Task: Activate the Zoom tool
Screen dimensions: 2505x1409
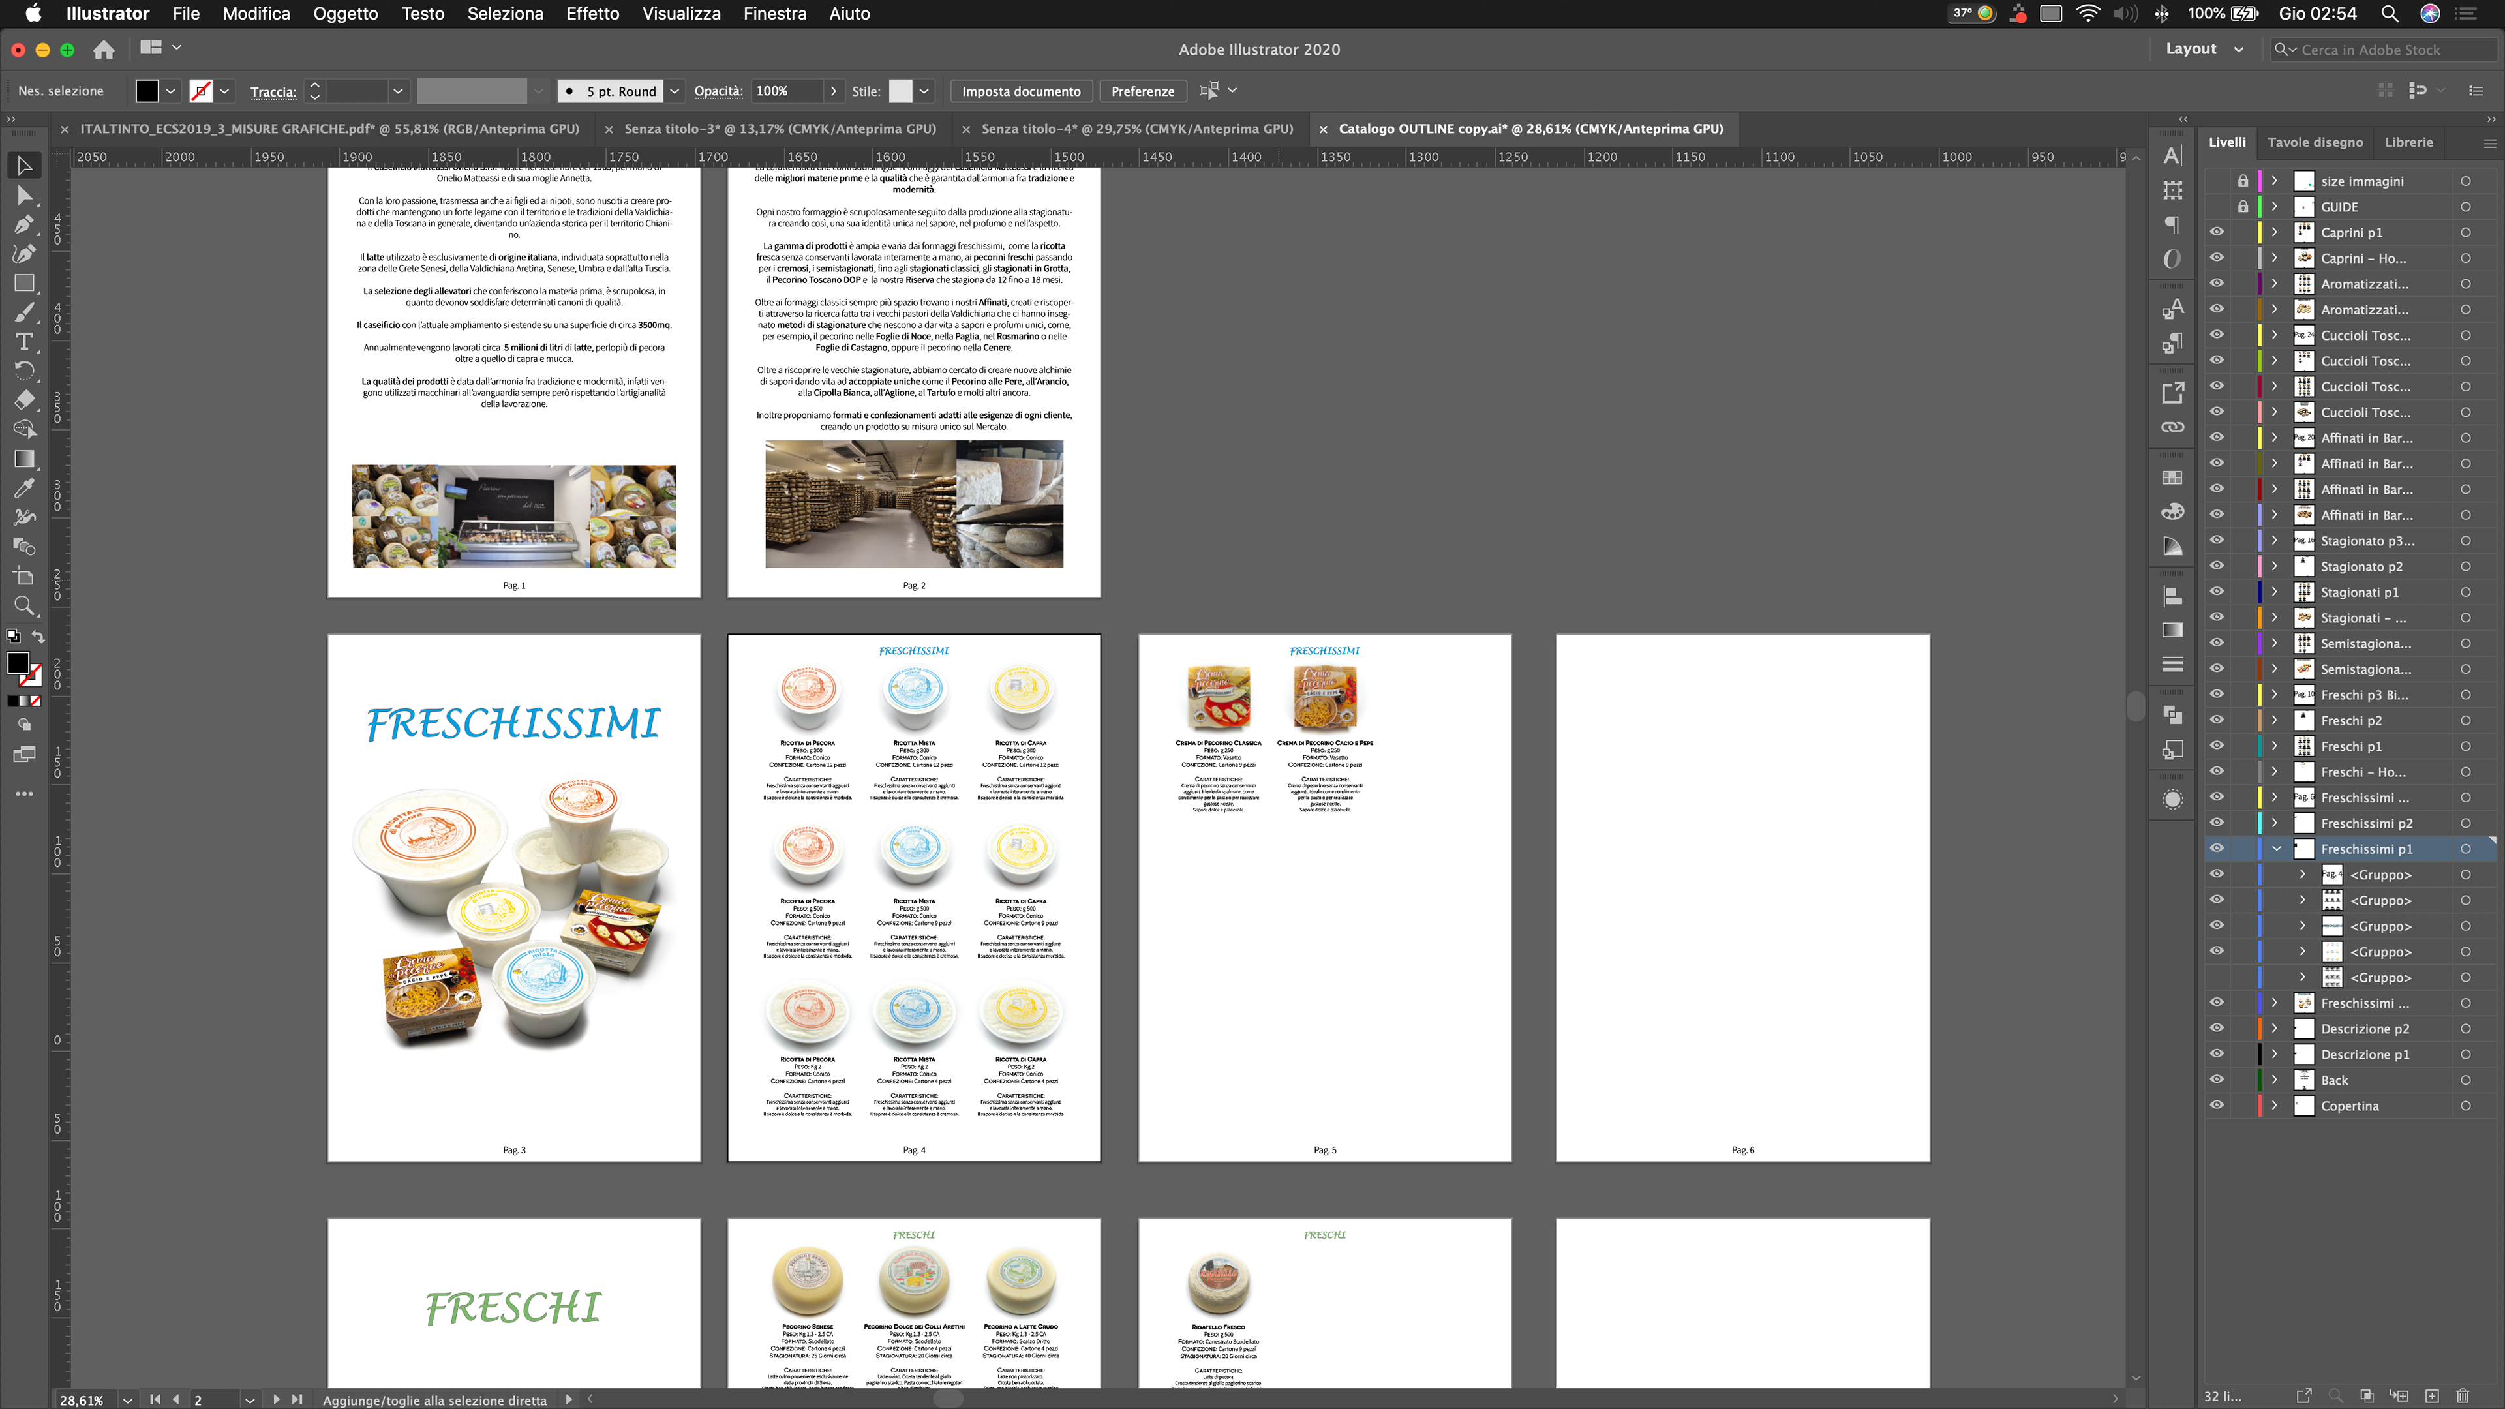Action: [24, 606]
